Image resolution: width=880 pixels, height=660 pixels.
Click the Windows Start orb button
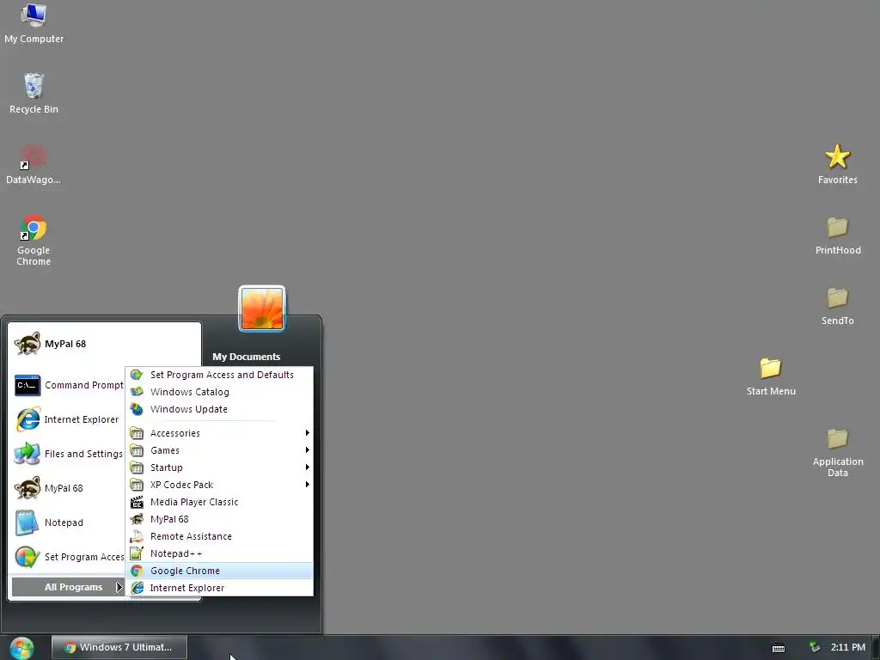(x=21, y=648)
